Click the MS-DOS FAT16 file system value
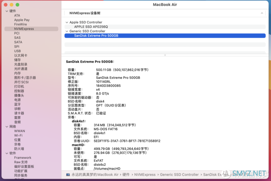Screen dimensions: 271x181 [x=106, y=129]
